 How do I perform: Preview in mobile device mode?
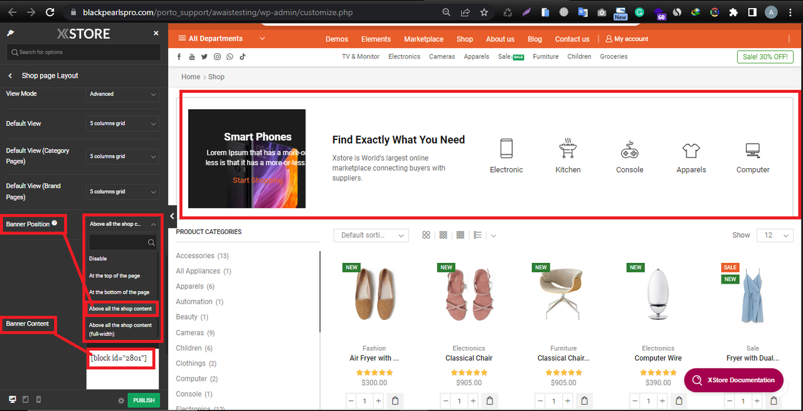click(38, 400)
